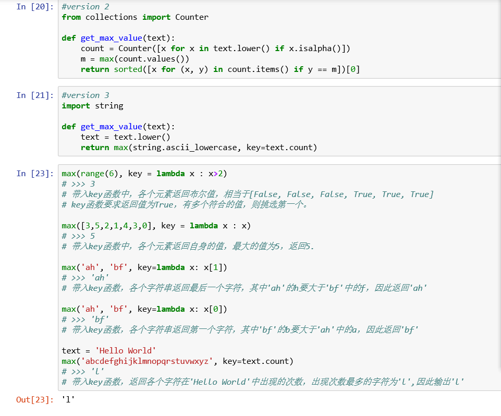The image size is (501, 416).
Task: Click the 'l' output value of Out[23]
Action: 68,400
